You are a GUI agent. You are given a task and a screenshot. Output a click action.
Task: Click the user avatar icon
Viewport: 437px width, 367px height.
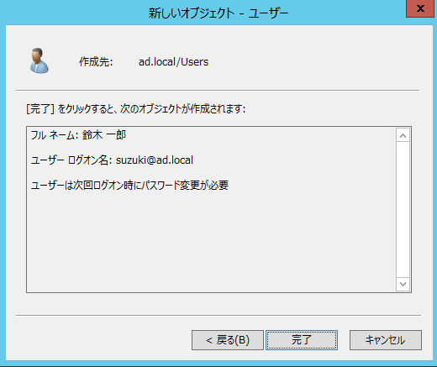tap(39, 60)
